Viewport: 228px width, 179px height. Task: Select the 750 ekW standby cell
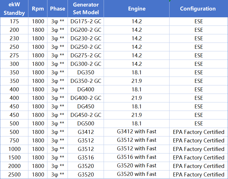[14, 140]
